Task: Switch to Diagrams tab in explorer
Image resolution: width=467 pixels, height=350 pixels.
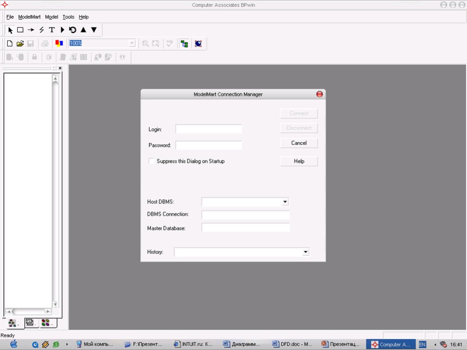Action: (x=31, y=322)
